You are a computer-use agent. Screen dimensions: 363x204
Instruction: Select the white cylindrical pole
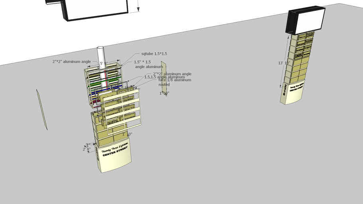coord(101,56)
